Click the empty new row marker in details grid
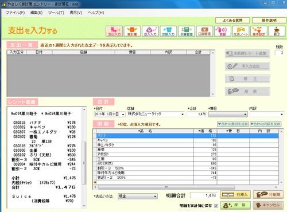 pos(95,182)
